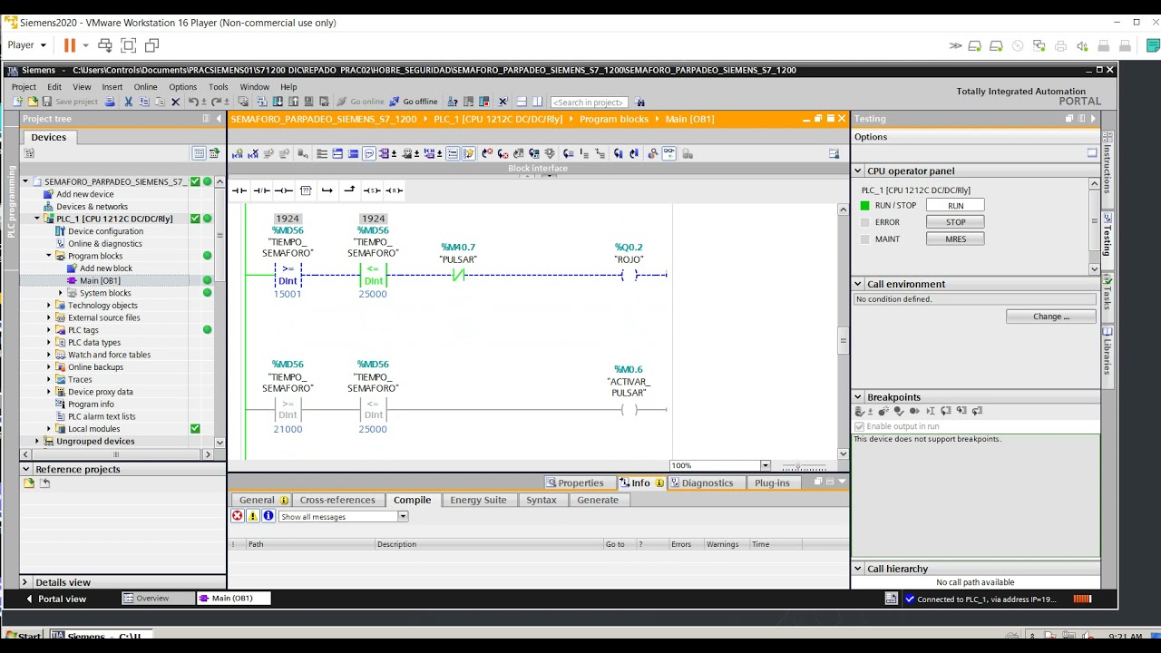
Task: Switch to the Syntax tab
Action: (541, 500)
